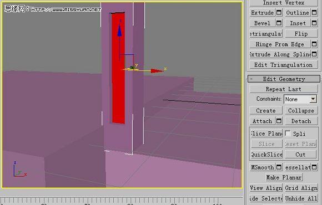322x205 pixels.
Task: Open Extrude Along Spline settings box
Action: [x=314, y=54]
